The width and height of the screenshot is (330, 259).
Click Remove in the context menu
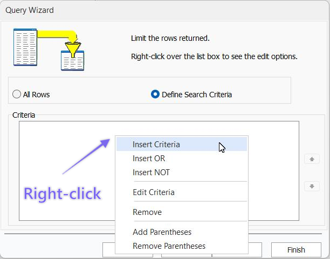(x=147, y=212)
